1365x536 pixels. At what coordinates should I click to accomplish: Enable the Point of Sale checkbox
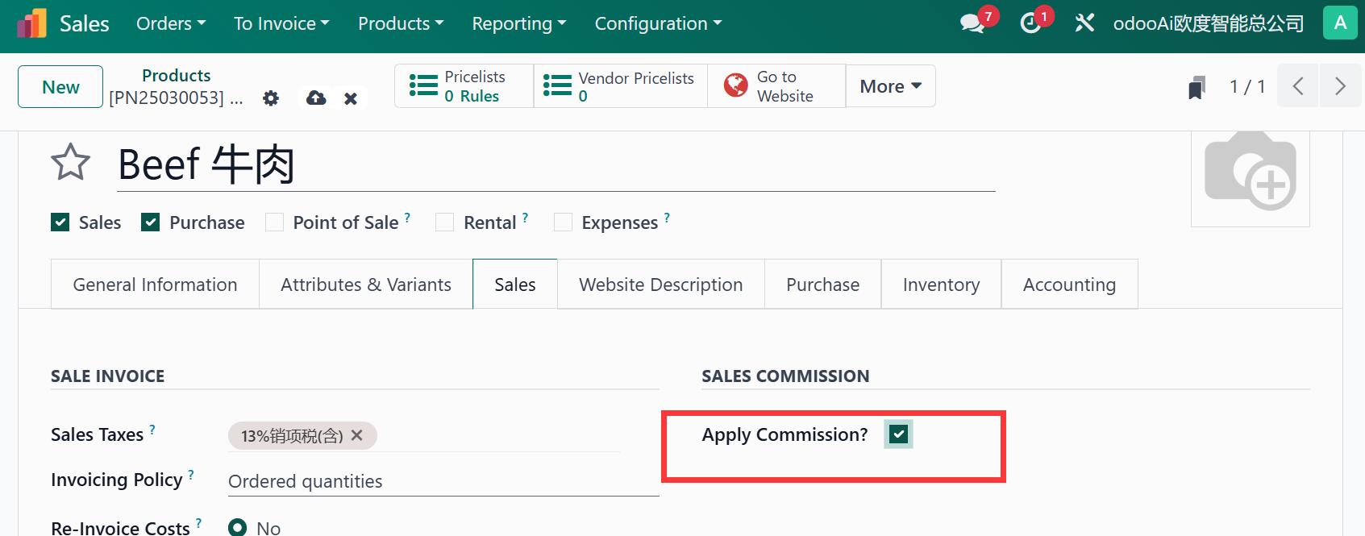(x=275, y=222)
